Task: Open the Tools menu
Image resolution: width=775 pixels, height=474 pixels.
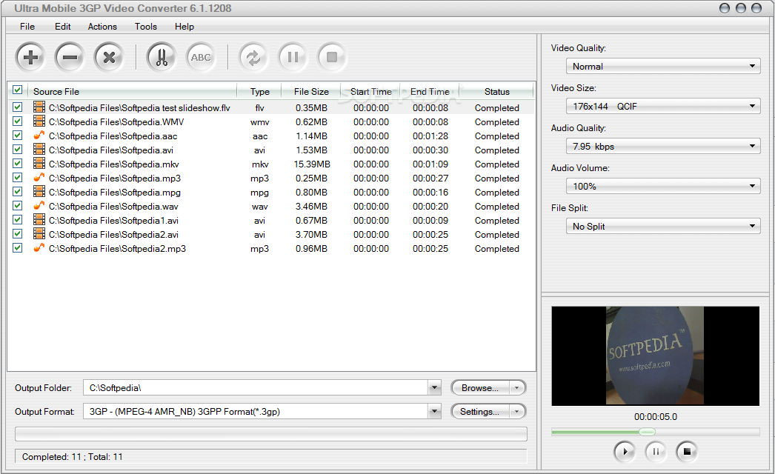Action: point(146,27)
